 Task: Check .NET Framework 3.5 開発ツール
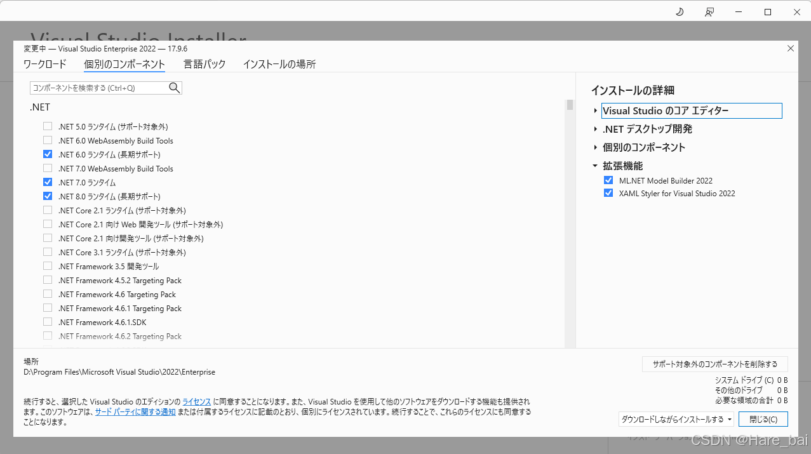click(48, 266)
